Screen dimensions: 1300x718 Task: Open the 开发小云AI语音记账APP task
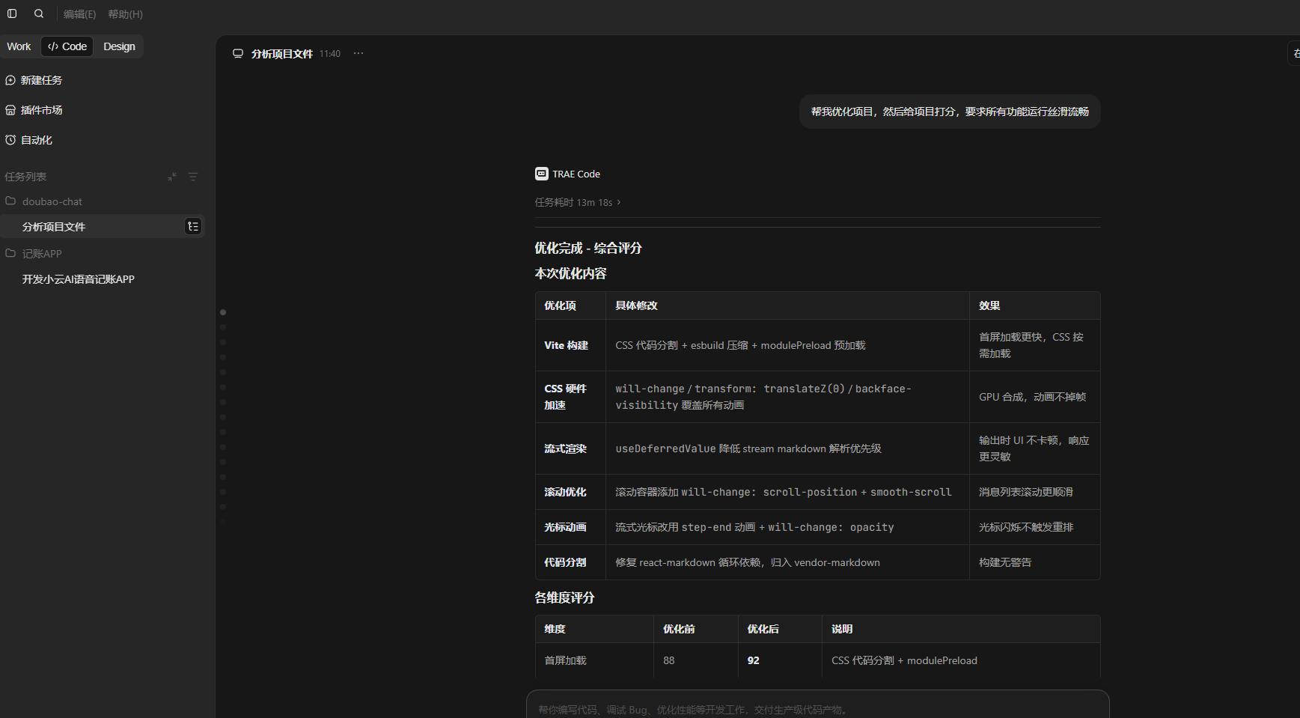click(79, 279)
